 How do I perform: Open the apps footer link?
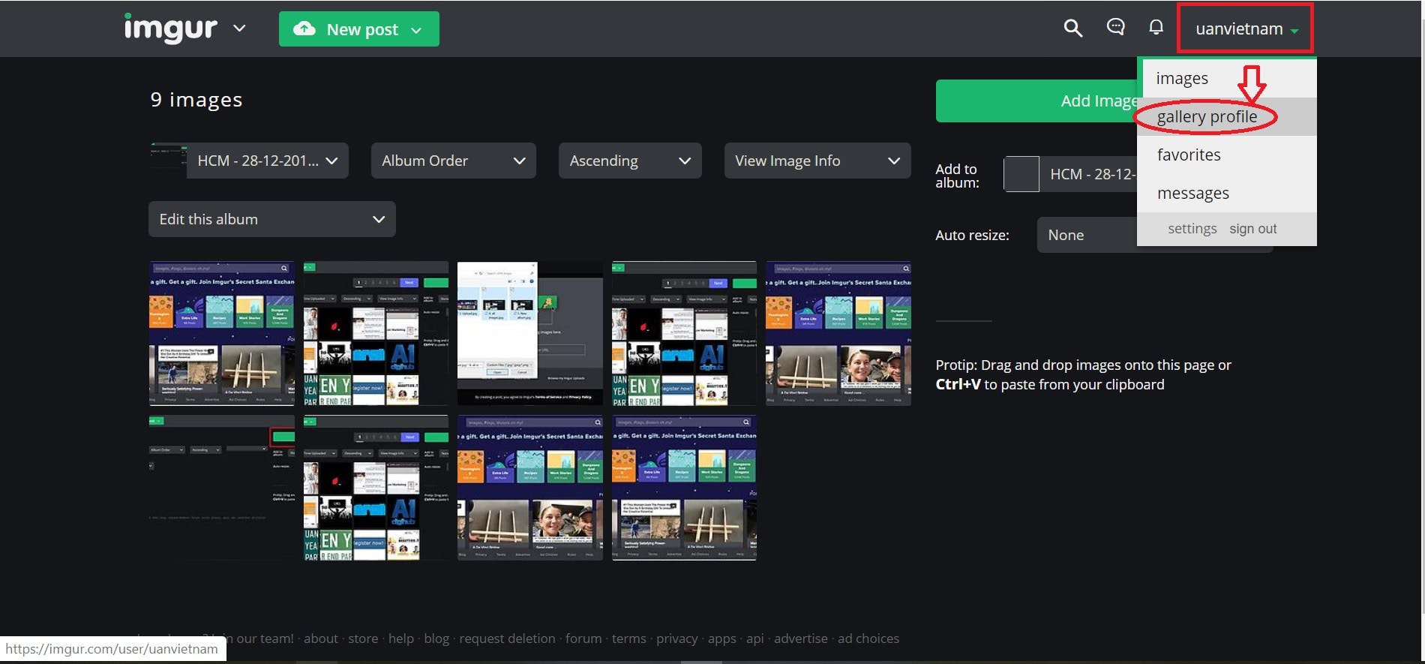tap(721, 638)
